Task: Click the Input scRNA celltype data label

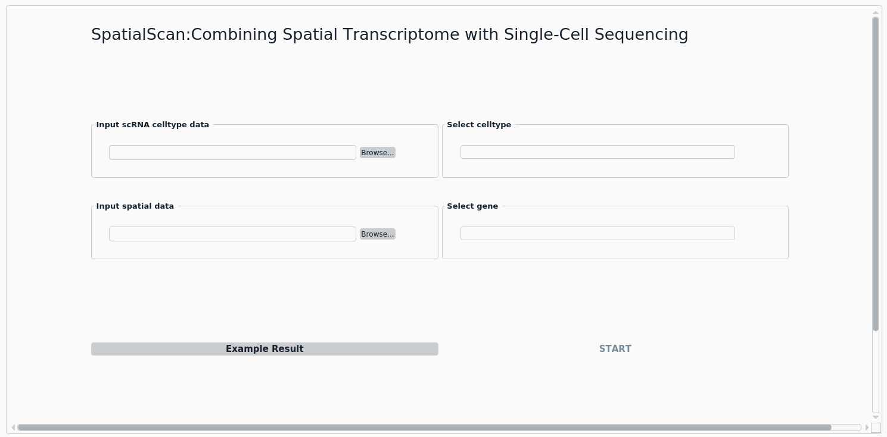Action: pos(152,125)
